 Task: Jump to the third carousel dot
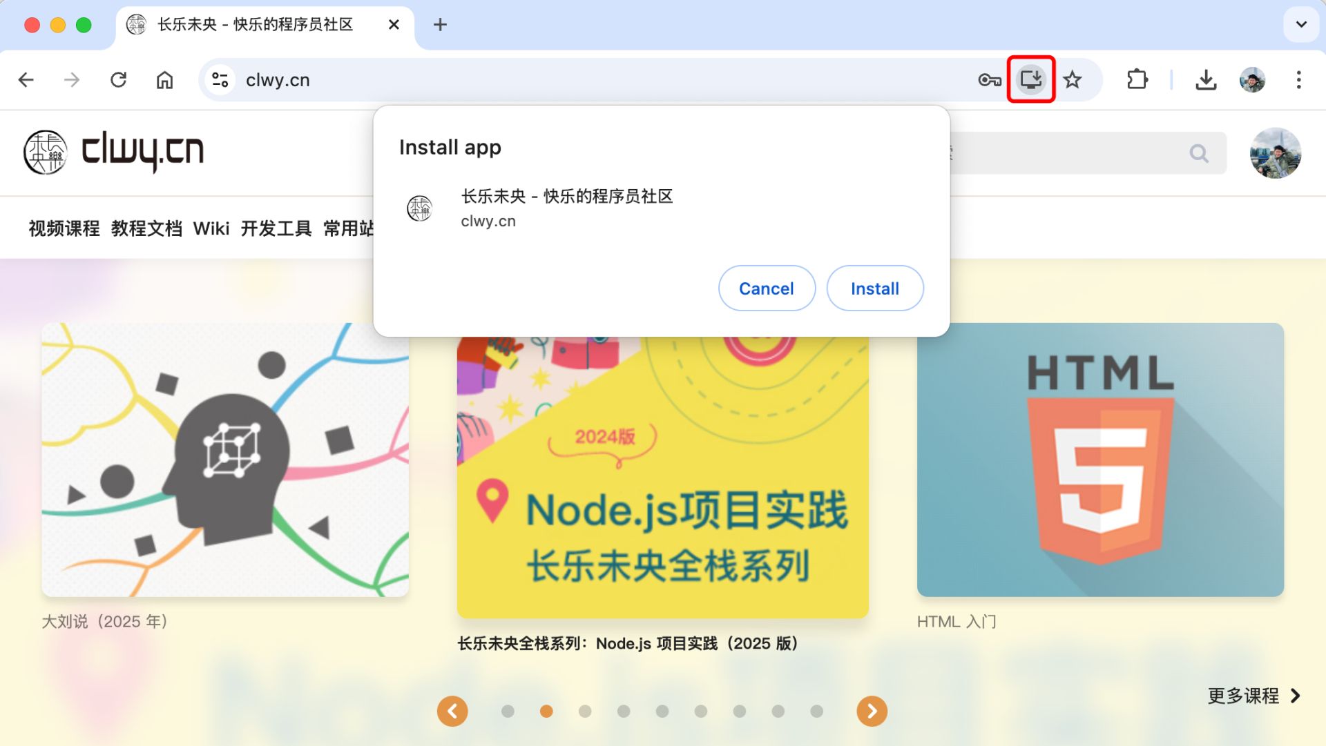click(585, 711)
